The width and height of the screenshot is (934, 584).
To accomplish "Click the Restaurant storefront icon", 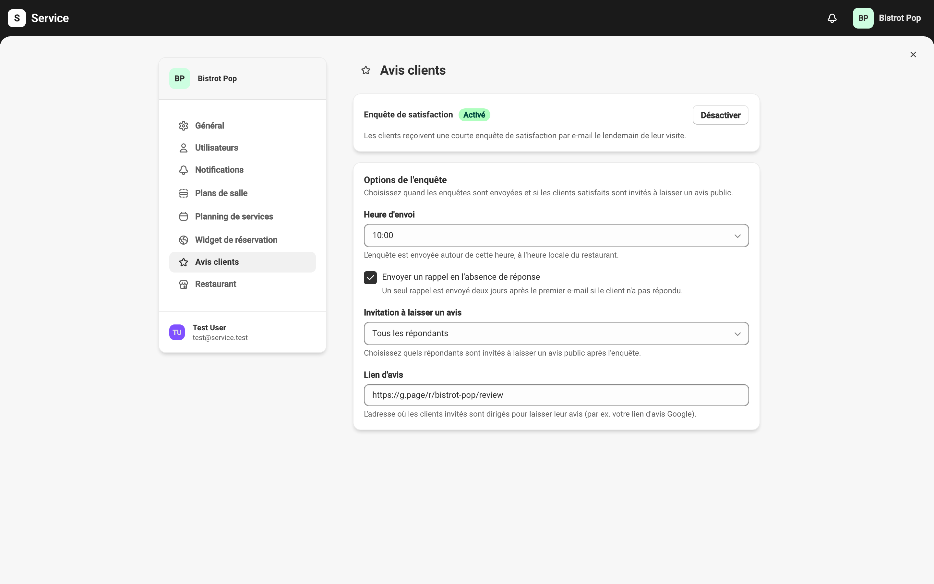I will (x=184, y=284).
